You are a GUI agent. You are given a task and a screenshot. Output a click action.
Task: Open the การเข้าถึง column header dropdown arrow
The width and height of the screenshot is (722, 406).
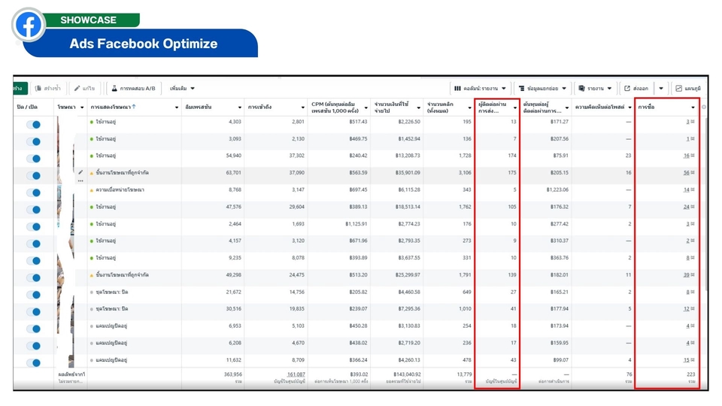tap(302, 108)
